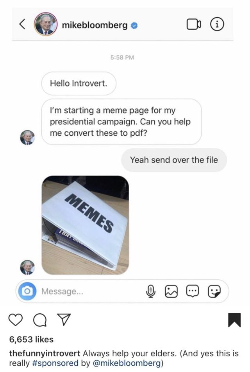Open thefunnyintrovert profile link
Screen dimensions: 250x372
click(x=45, y=354)
